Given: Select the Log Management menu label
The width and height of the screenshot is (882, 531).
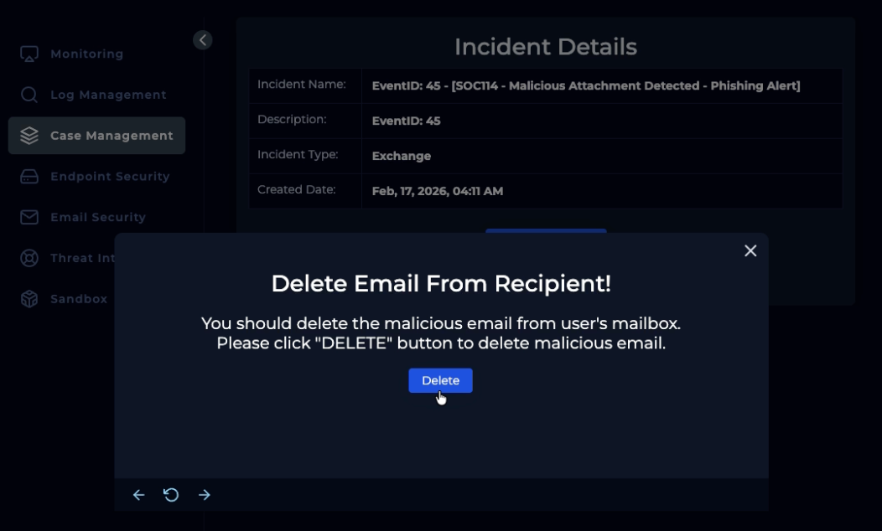Looking at the screenshot, I should click(108, 95).
